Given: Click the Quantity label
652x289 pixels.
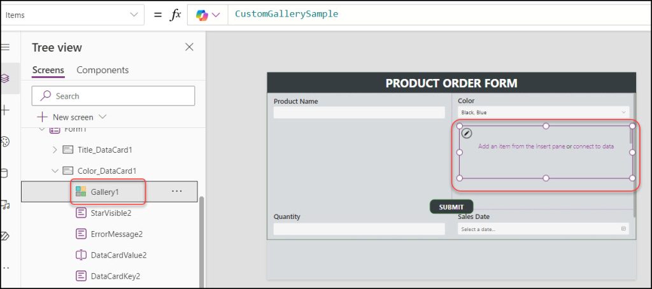Looking at the screenshot, I should 287,216.
